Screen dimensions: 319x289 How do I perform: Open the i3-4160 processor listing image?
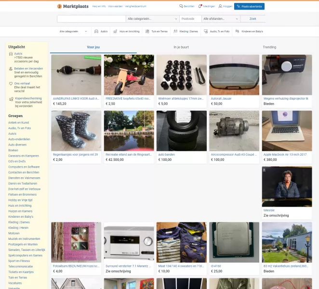pyautogui.click(x=234, y=242)
